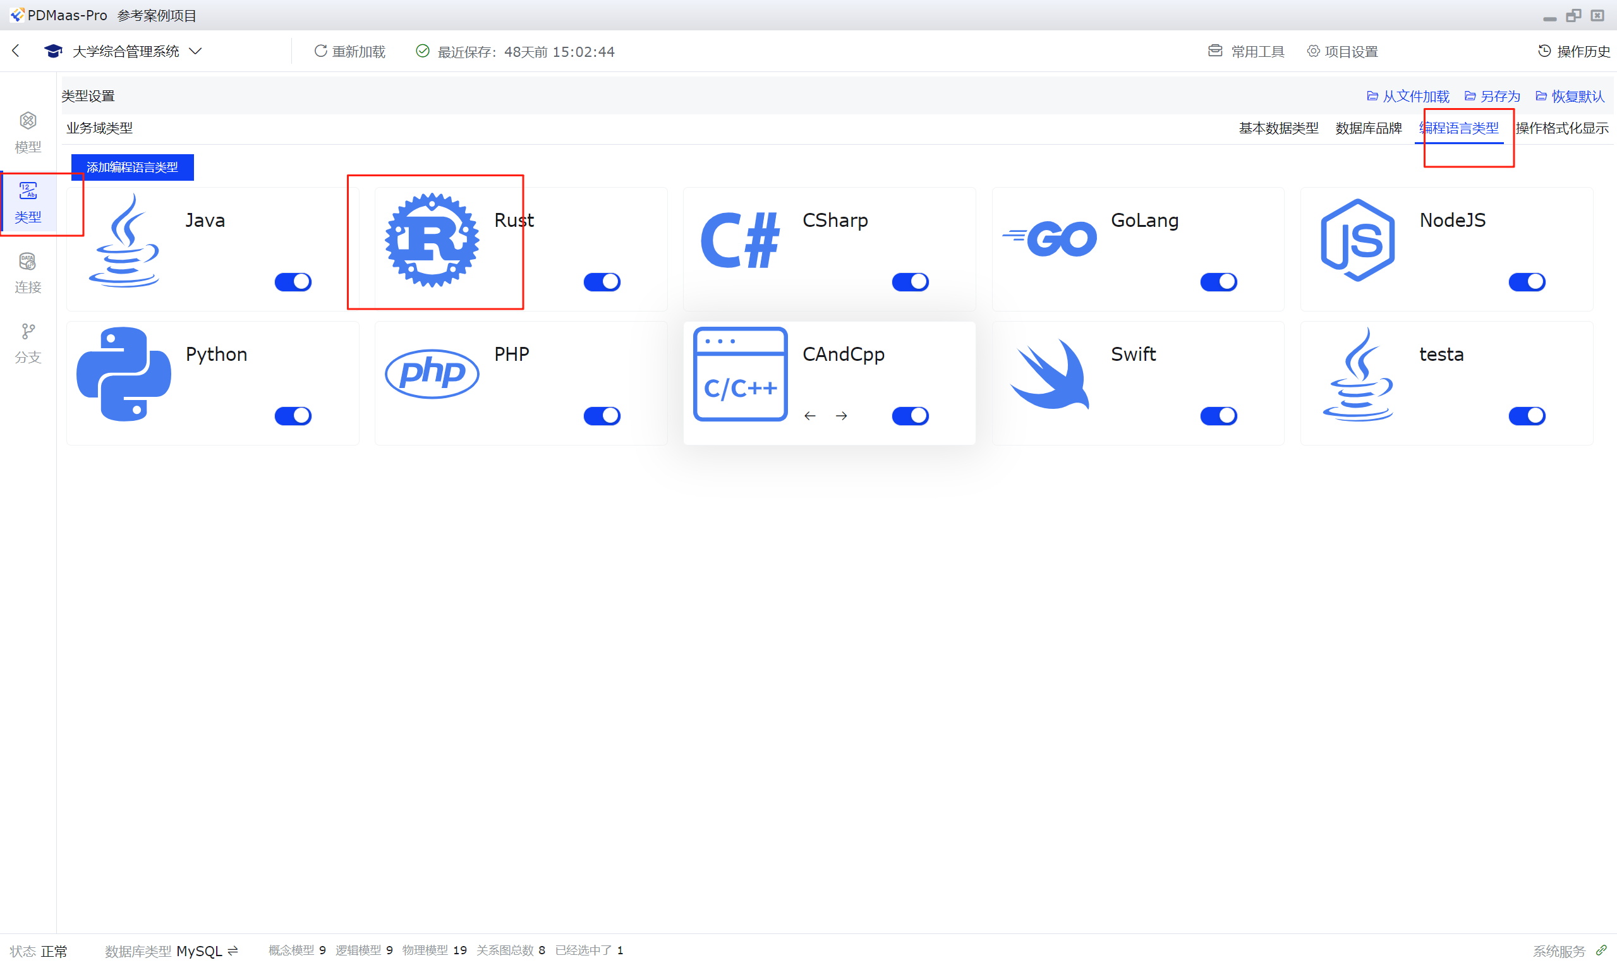1617x965 pixels.
Task: Click 添加编程语言类型 button
Action: click(132, 167)
